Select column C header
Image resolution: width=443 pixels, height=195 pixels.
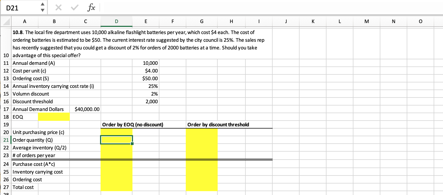coord(85,21)
